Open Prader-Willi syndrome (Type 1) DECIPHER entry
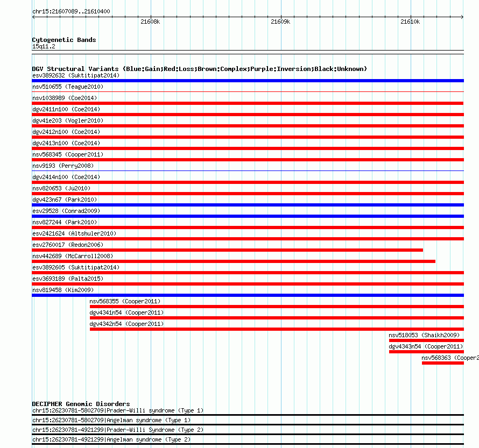 click(118, 410)
